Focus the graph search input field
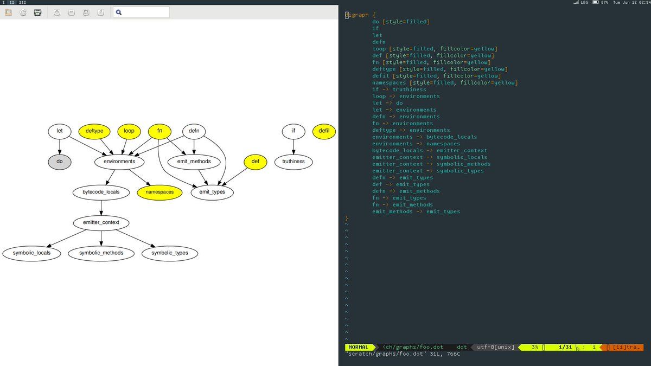The height and width of the screenshot is (366, 651). (x=142, y=12)
